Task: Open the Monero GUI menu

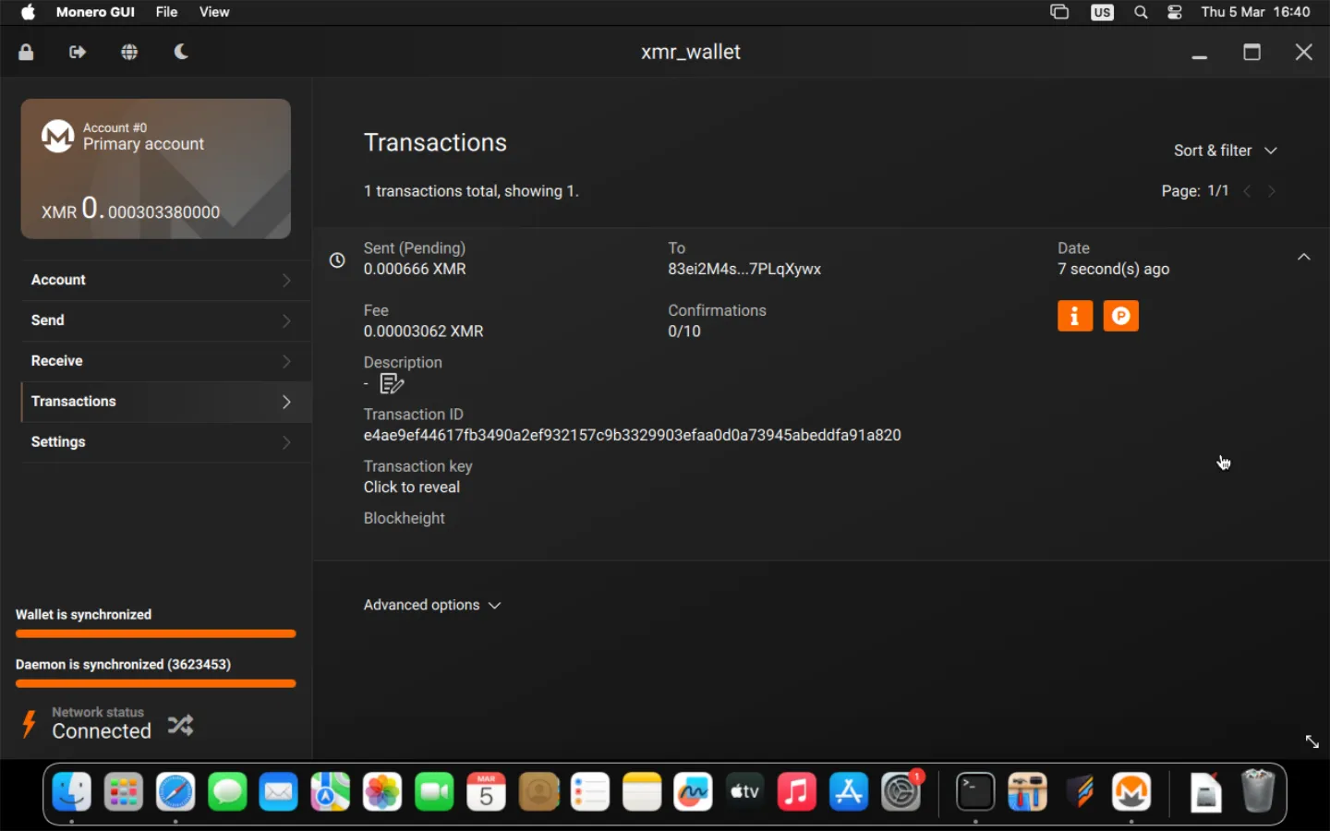Action: pos(95,12)
